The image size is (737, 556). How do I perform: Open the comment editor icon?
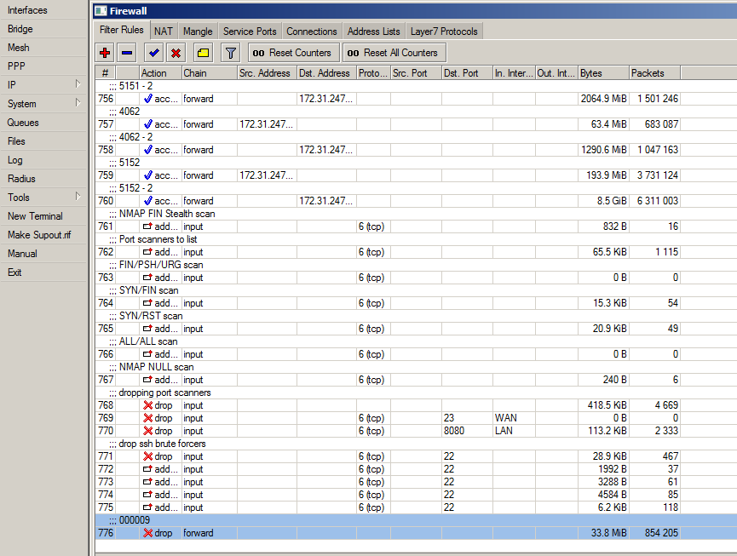pos(201,52)
